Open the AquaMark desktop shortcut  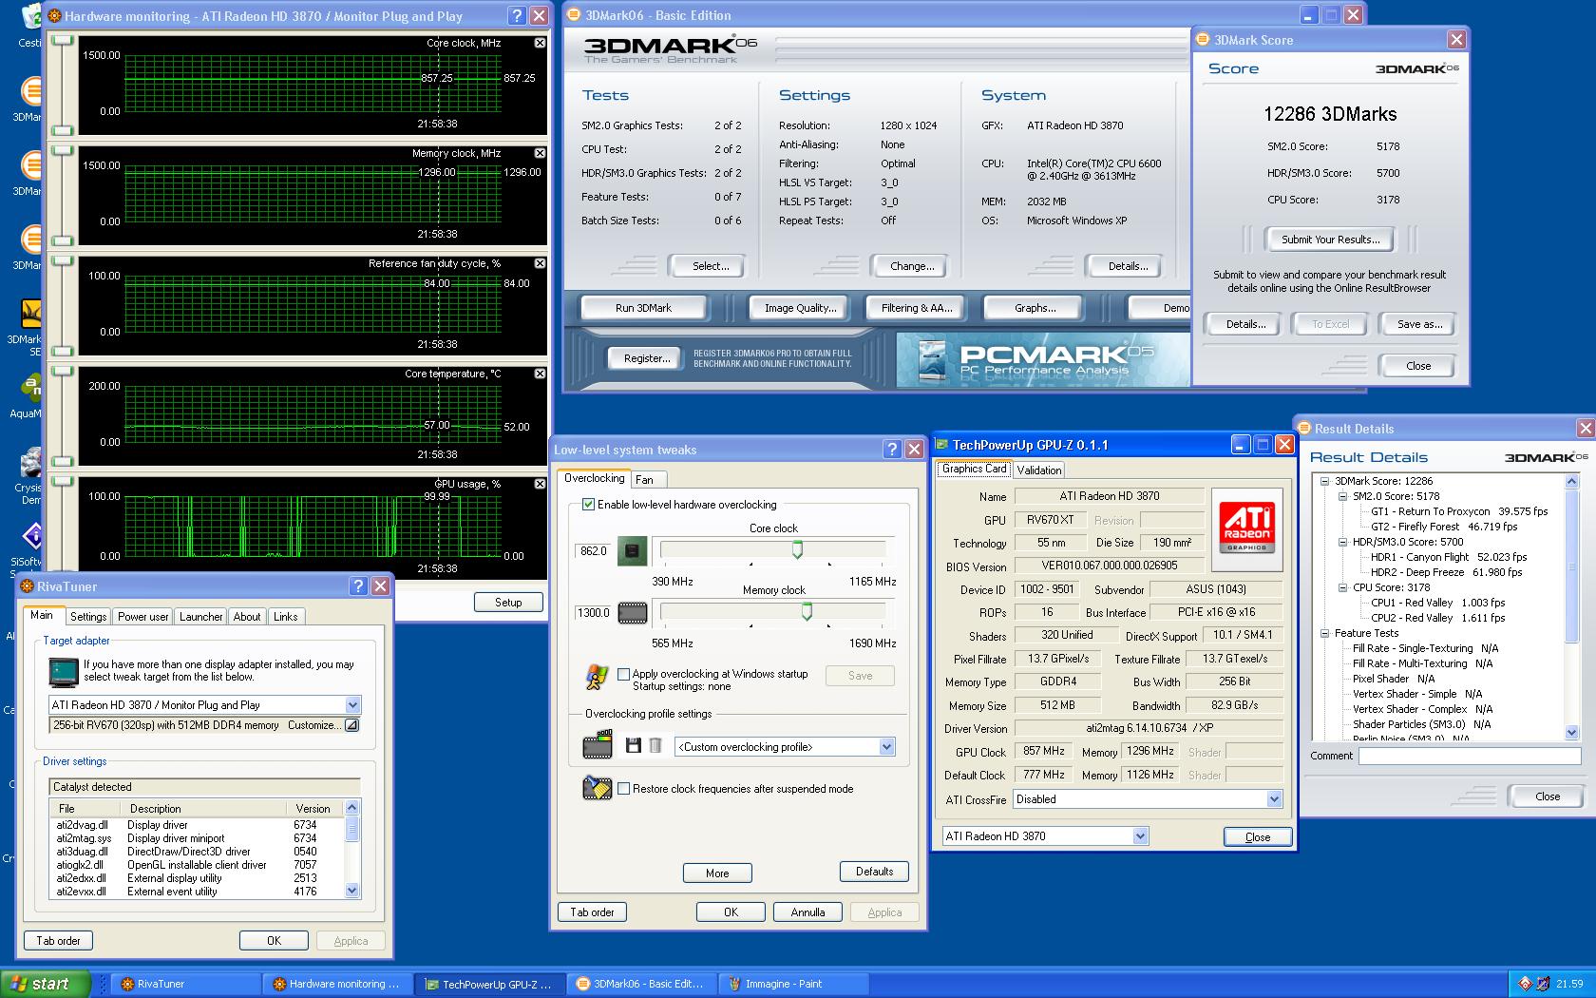click(28, 395)
